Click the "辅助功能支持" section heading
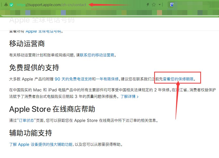The width and height of the screenshot is (219, 158). pos(30,133)
